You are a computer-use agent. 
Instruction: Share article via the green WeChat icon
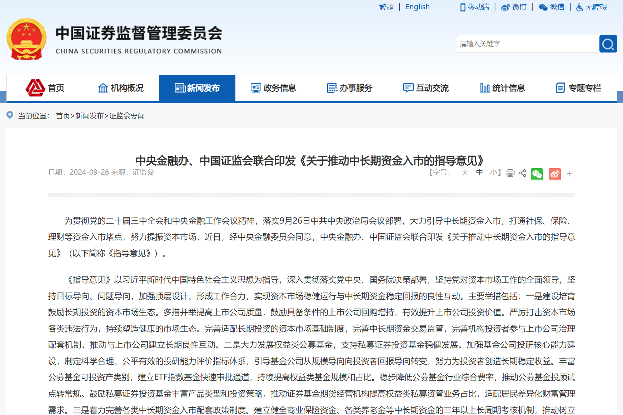pyautogui.click(x=537, y=174)
